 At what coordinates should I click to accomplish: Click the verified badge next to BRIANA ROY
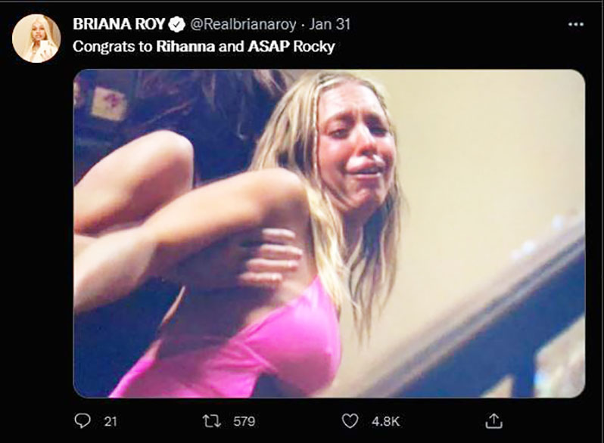click(177, 25)
